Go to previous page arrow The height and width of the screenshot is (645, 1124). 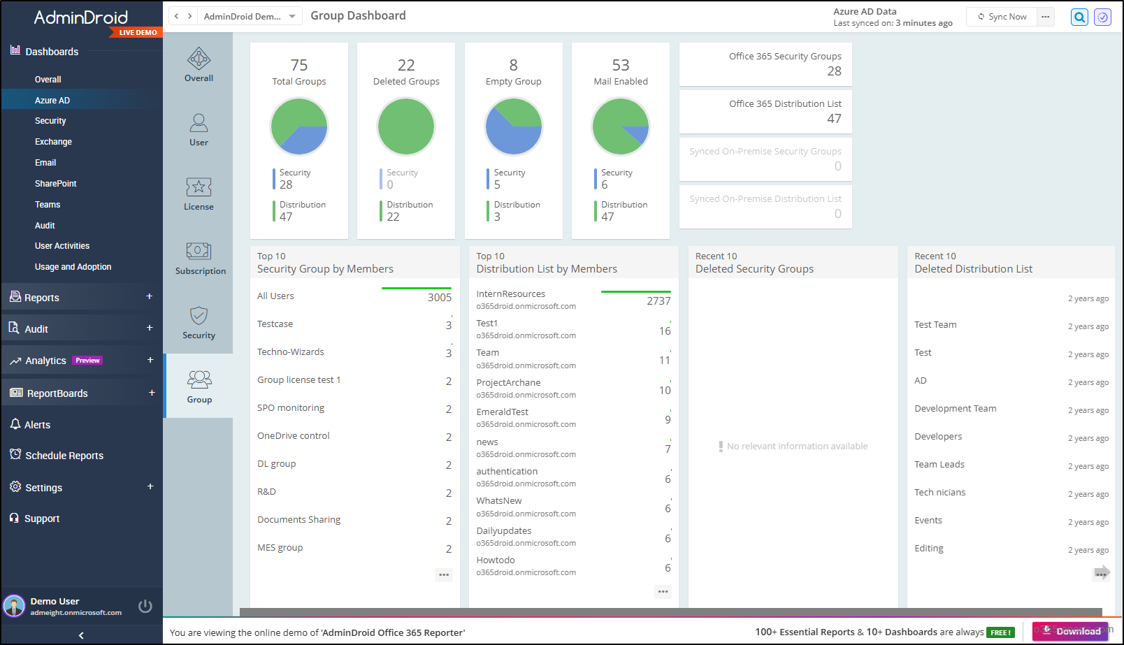point(176,16)
